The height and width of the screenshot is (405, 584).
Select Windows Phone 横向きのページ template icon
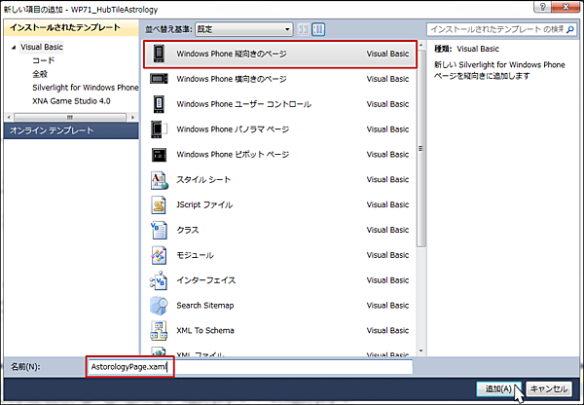click(159, 79)
